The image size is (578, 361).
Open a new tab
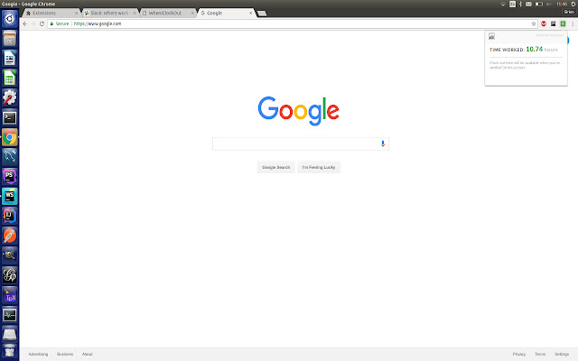tap(262, 14)
